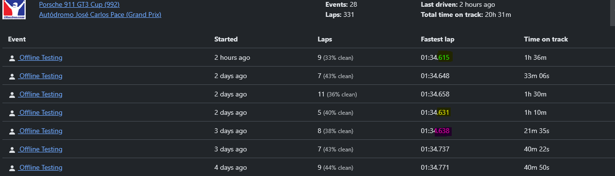Click the vertical scrollbar thumb at the right edge
615x176 pixels.
coord(612,12)
